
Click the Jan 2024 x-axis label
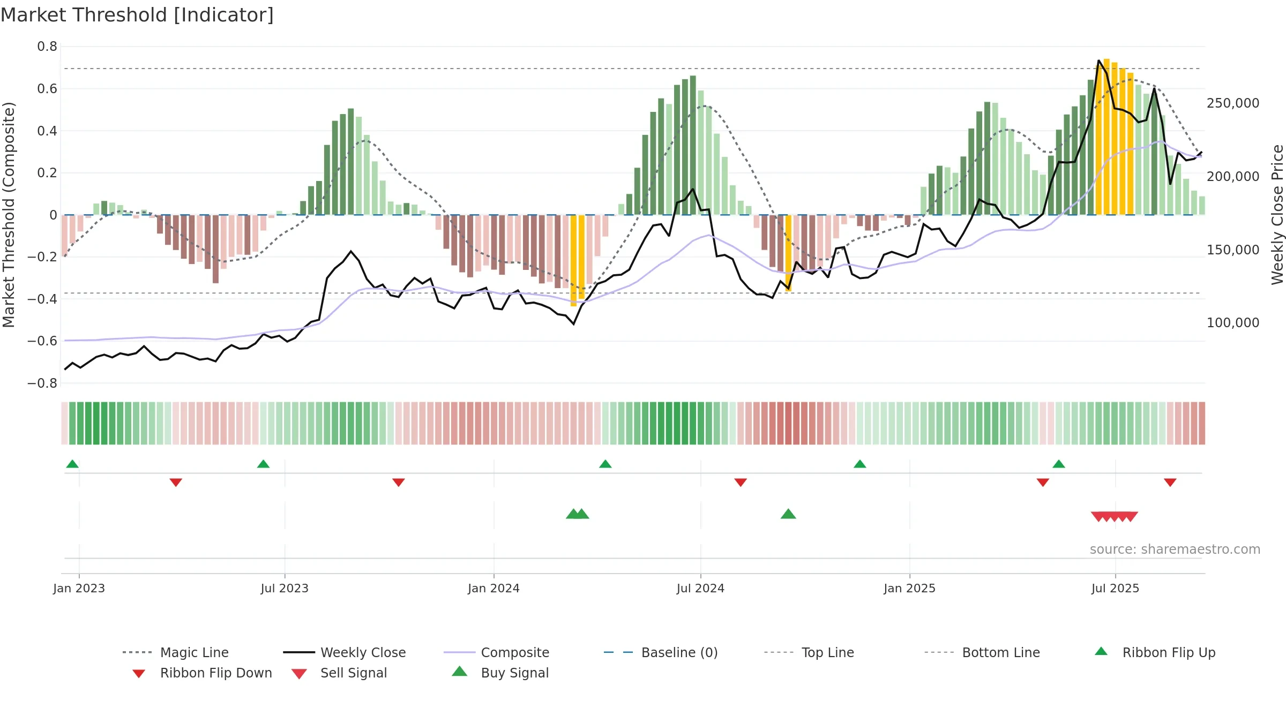click(494, 588)
